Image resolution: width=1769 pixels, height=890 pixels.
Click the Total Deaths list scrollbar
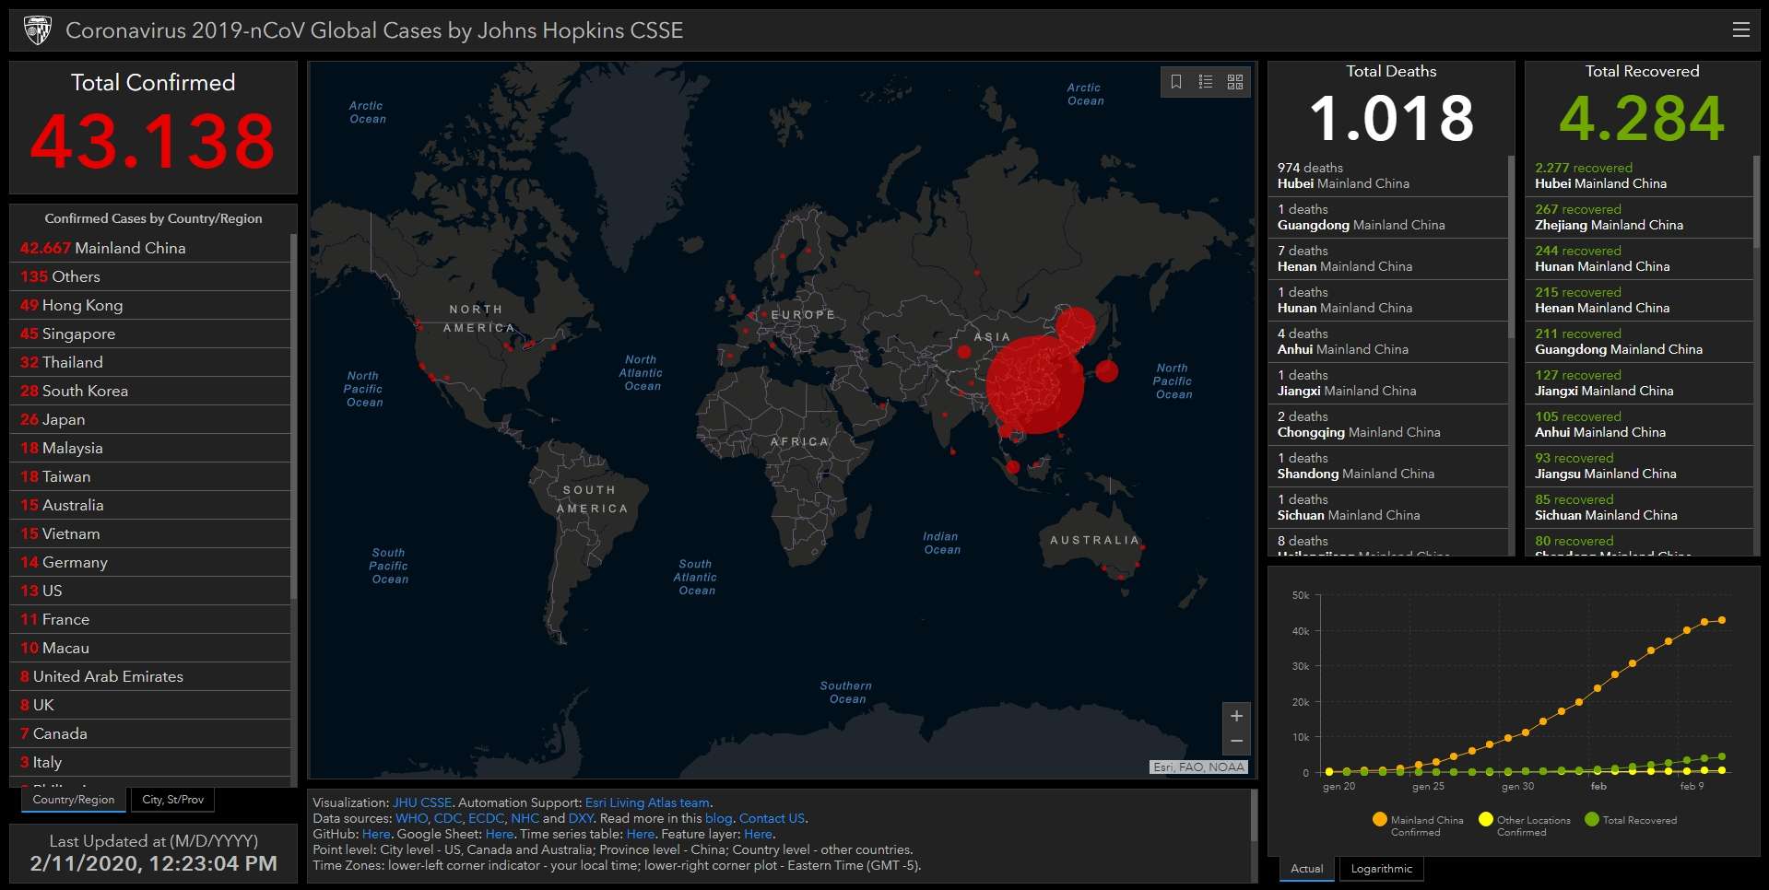[1511, 247]
